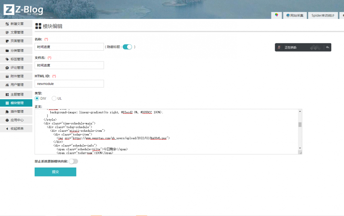Viewport: 344px width, 216px height.
Task: Open 评论管理 in the sidebar
Action: (17, 68)
